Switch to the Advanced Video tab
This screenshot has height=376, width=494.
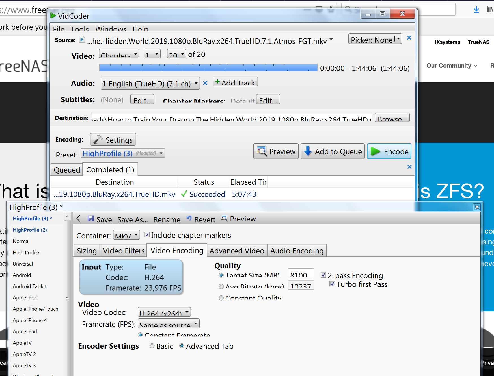(237, 251)
